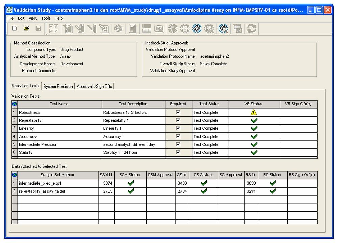Toggle the Required checkbox for Accuracy
The height and width of the screenshot is (243, 338).
tap(178, 136)
